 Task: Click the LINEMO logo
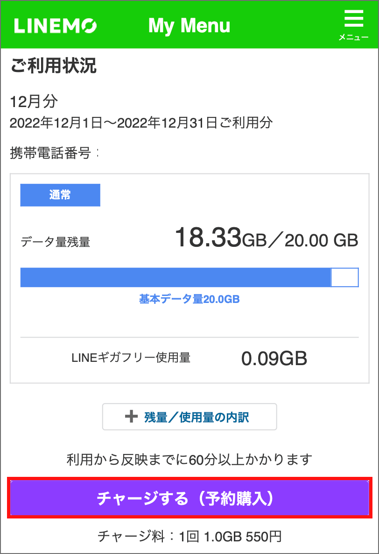pyautogui.click(x=56, y=26)
